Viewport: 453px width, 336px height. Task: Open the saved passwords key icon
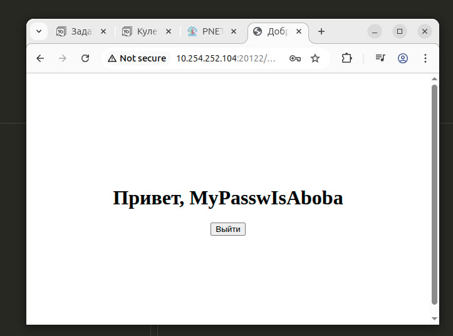(x=294, y=58)
